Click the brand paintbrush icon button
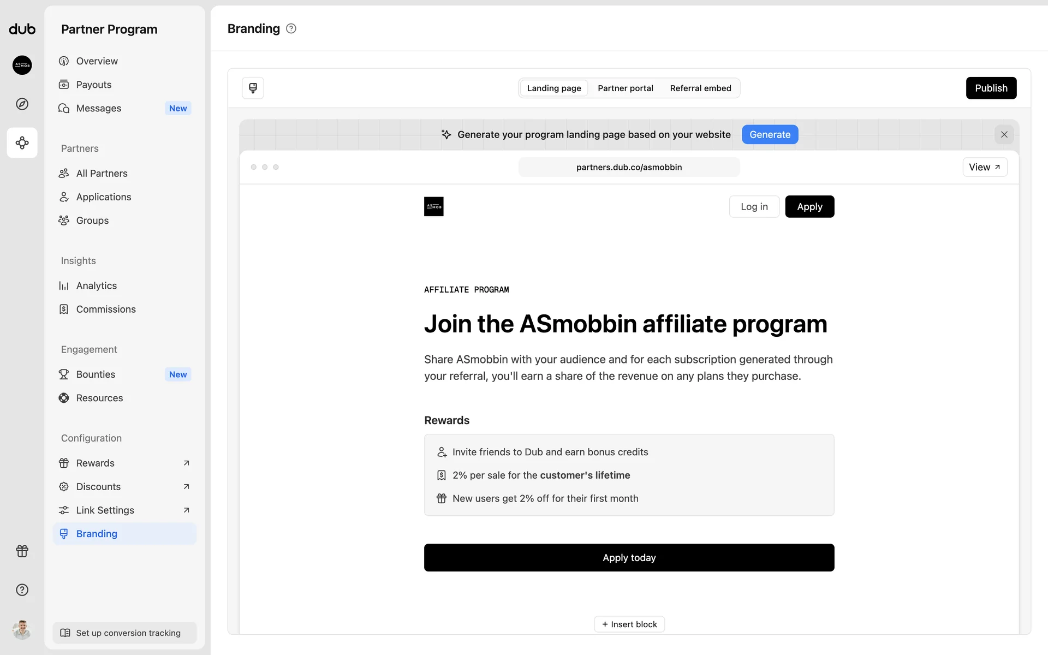 (253, 88)
